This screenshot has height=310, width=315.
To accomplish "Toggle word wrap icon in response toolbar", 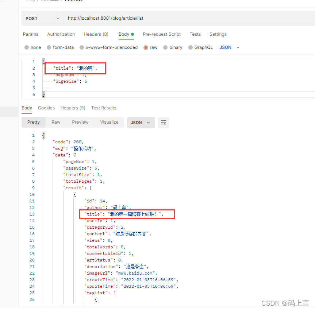I will (163, 123).
